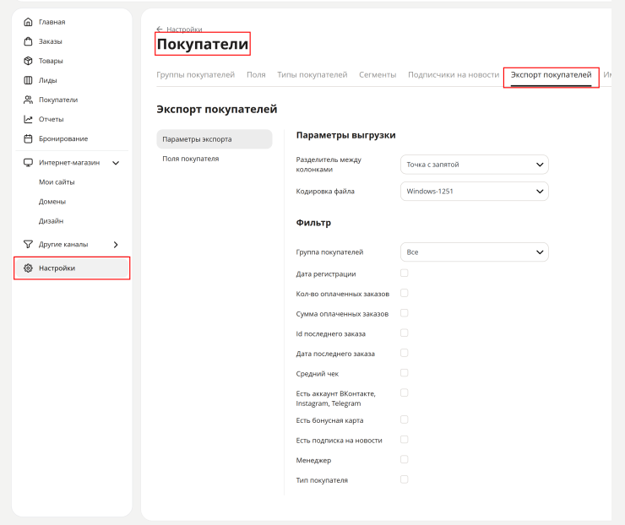Click the Покупатели people icon
Screen dimensions: 625x525
coord(28,100)
